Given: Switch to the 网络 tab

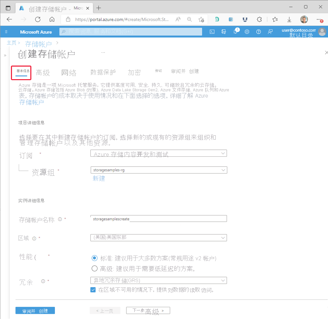Looking at the screenshot, I should point(69,73).
